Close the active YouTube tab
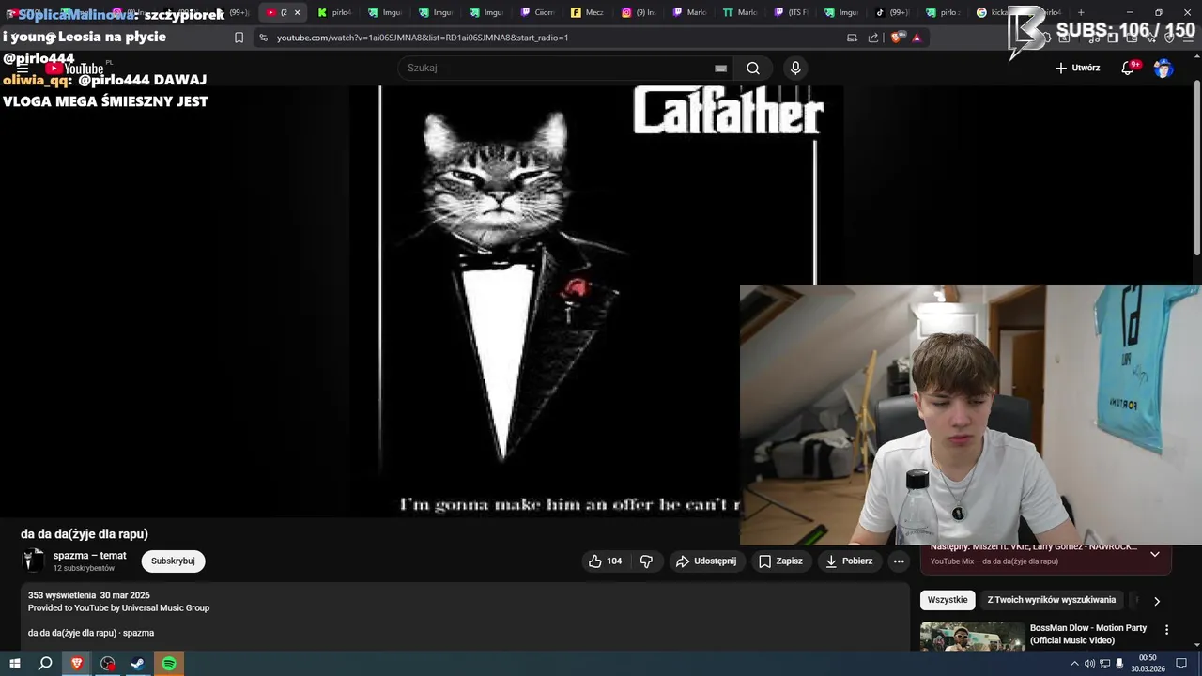Viewport: 1202px width, 676px height. tap(297, 12)
